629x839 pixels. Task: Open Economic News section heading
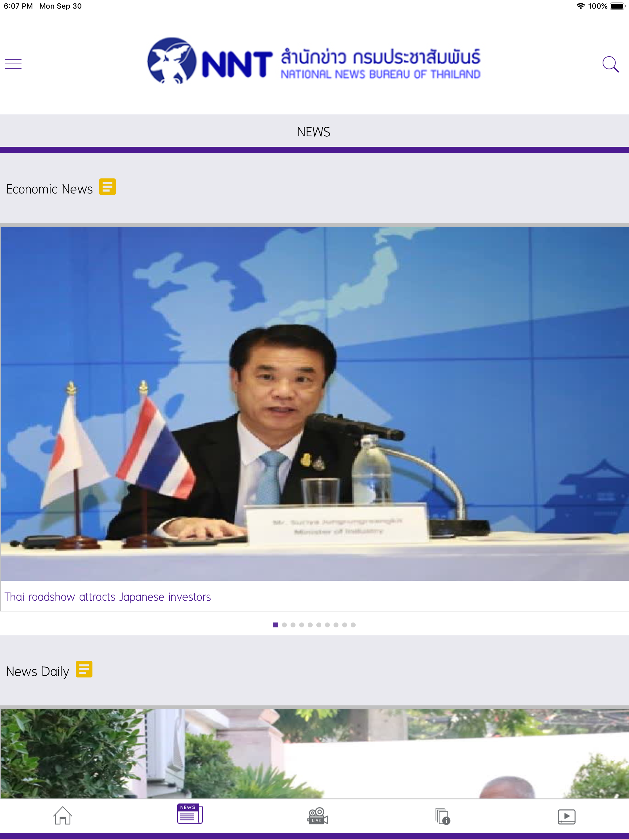click(x=49, y=189)
